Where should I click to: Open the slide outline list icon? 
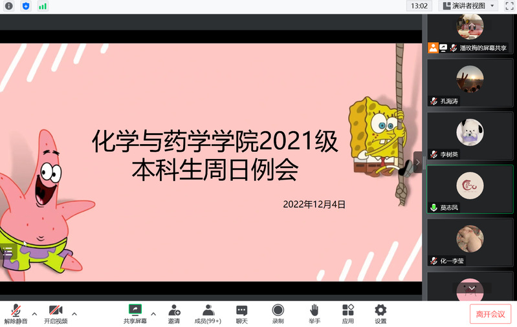8,252
